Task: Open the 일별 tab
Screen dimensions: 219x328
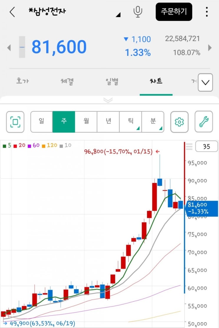Action: pos(112,81)
